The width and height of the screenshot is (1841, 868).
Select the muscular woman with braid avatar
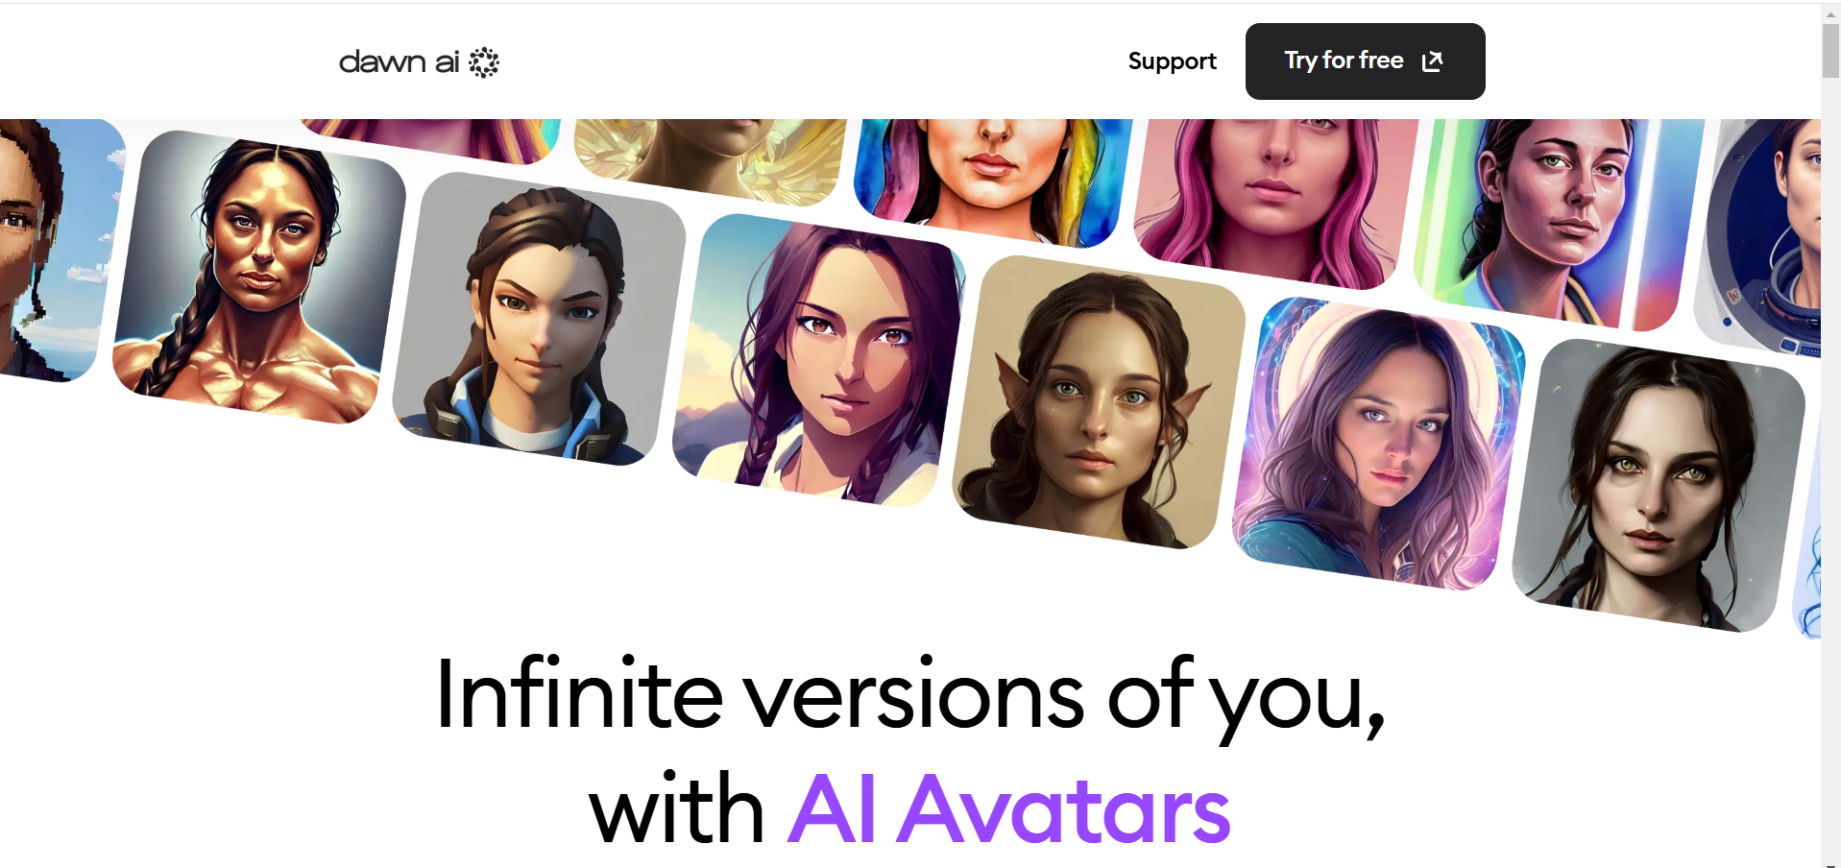[x=259, y=277]
